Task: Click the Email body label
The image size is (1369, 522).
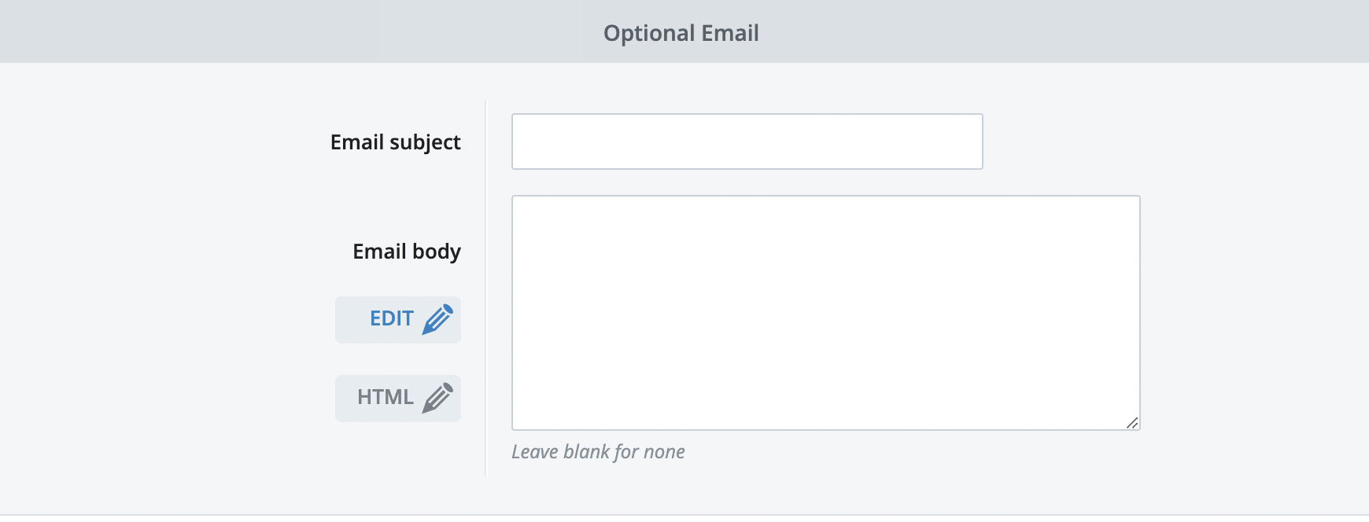Action: [x=407, y=252]
